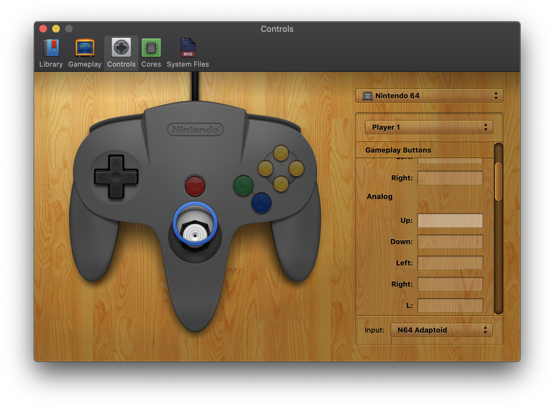The width and height of the screenshot is (554, 406).
Task: Click the Analog Right input field
Action: pos(450,284)
